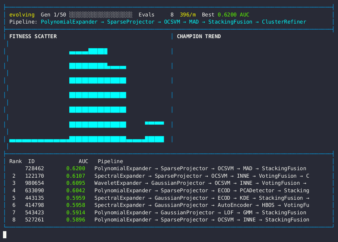
Task: Click AUC value 0.6200 in table
Action: click(x=76, y=168)
